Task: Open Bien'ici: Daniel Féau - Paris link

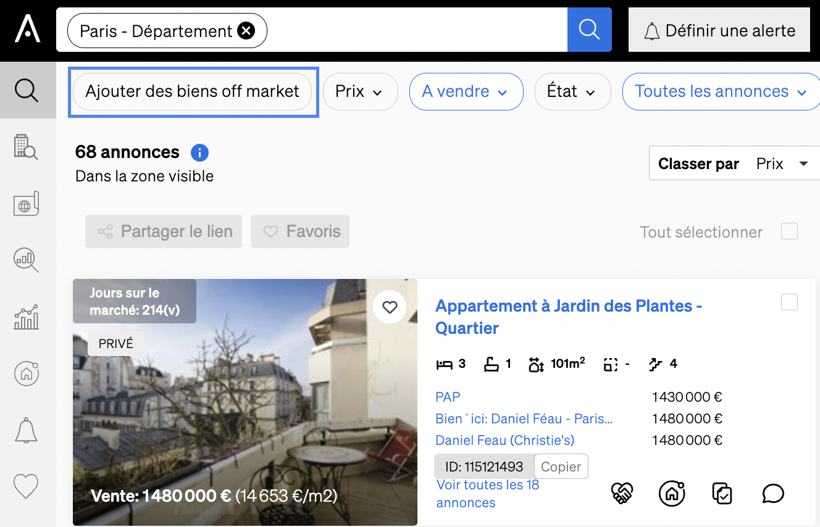Action: [x=524, y=418]
